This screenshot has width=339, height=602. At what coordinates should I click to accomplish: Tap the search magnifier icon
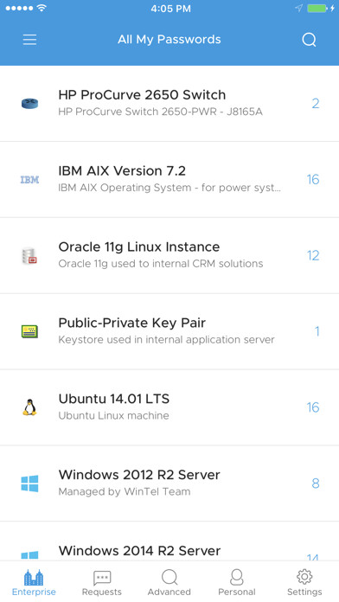pyautogui.click(x=309, y=40)
